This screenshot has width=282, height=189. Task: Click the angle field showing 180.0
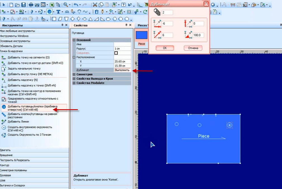pos(198,35)
